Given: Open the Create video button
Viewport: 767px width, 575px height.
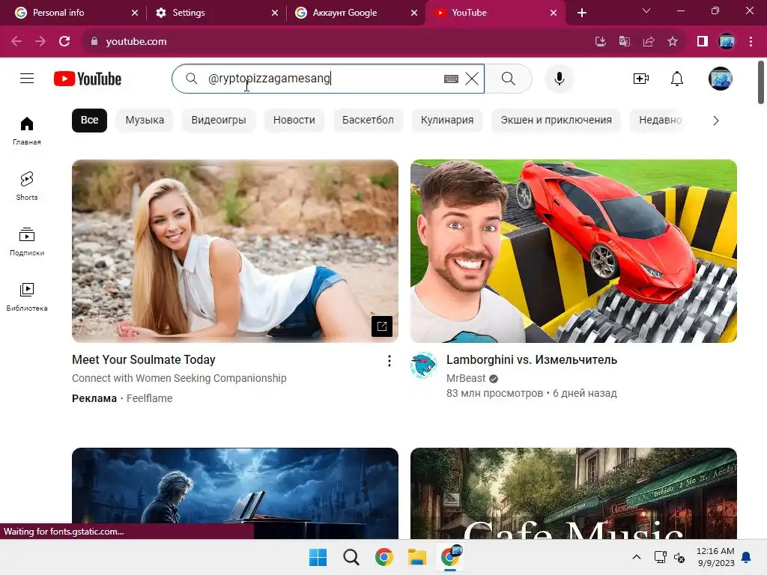Looking at the screenshot, I should point(641,79).
